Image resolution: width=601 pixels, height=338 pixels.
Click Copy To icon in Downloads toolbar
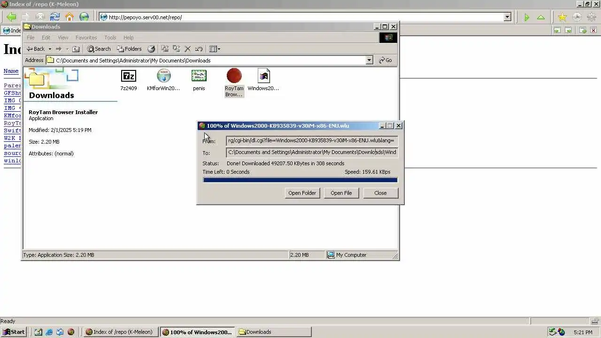177,49
